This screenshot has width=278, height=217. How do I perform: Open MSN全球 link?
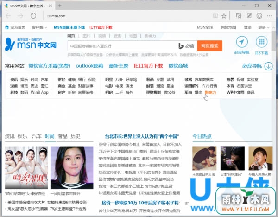pyautogui.click(x=205, y=27)
